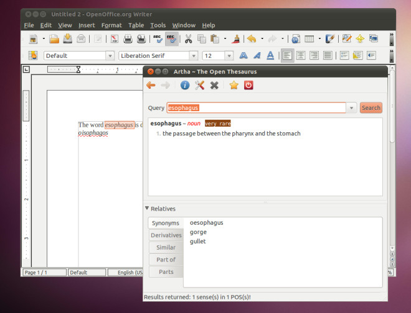Open Find & Replace icon
This screenshot has width=411, height=313.
pos(346,39)
